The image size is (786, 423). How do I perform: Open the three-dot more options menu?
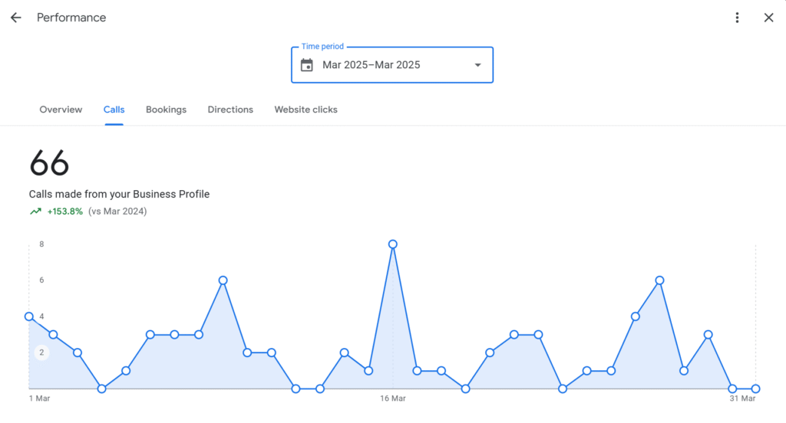click(x=737, y=18)
